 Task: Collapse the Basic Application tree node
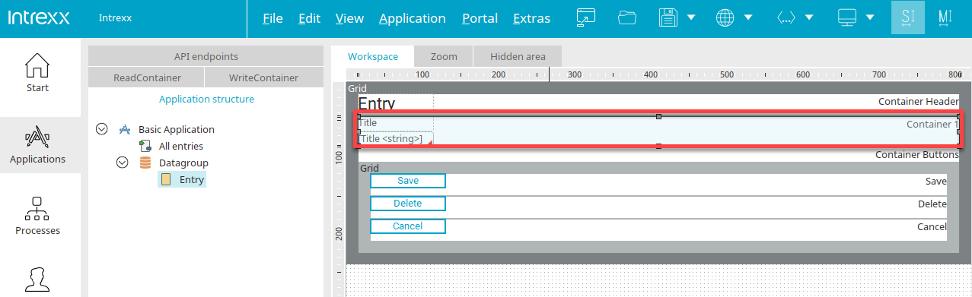101,129
